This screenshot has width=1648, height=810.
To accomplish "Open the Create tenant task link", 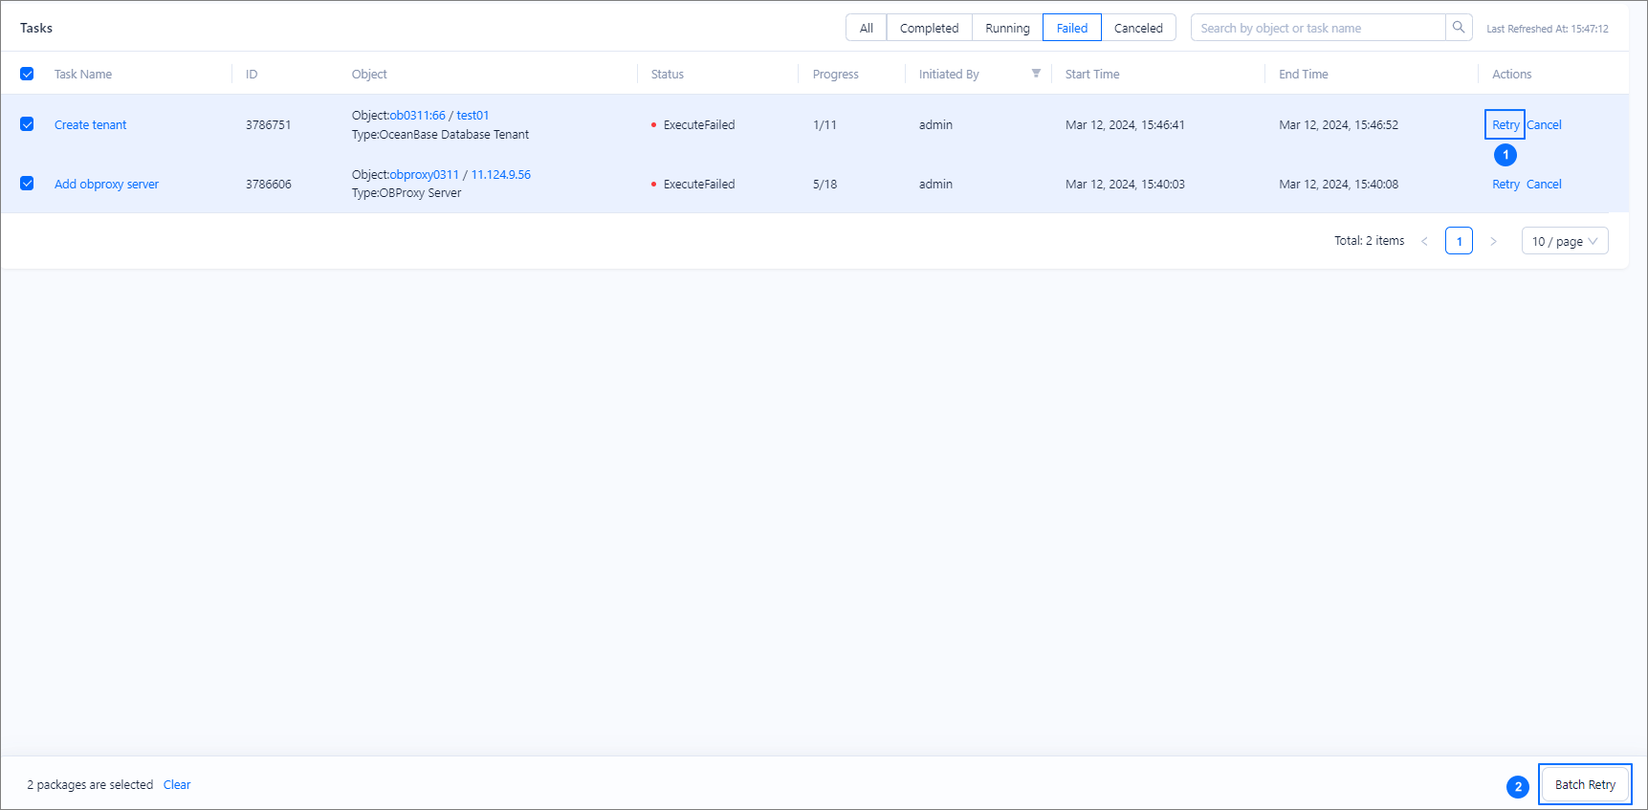I will (90, 125).
